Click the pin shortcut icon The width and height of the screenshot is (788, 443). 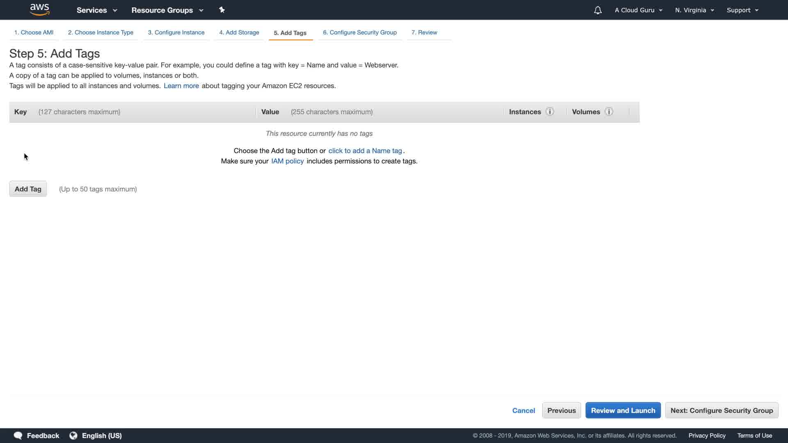coord(222,10)
